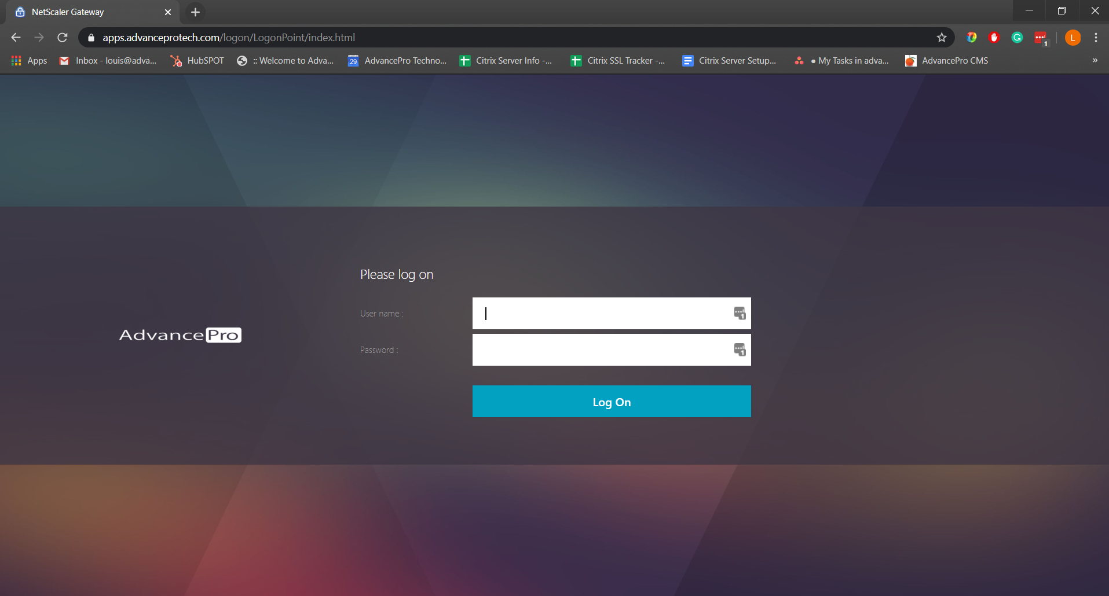Bookmark this page with the star icon
This screenshot has width=1109, height=596.
pyautogui.click(x=942, y=38)
